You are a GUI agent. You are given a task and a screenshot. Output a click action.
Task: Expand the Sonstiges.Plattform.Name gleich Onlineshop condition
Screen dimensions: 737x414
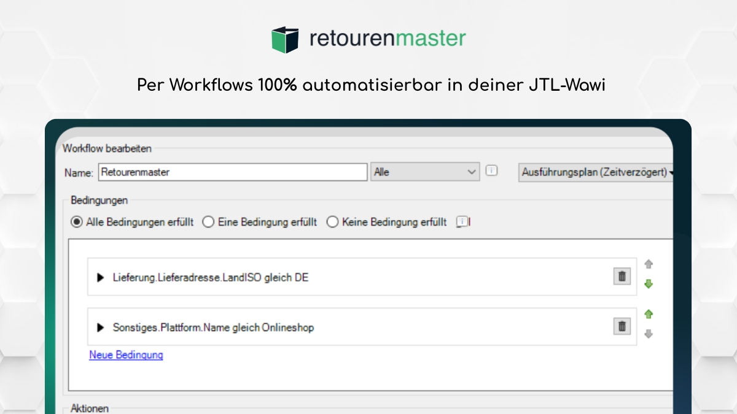click(101, 328)
